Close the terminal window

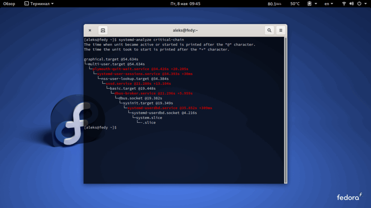pyautogui.click(x=90, y=30)
